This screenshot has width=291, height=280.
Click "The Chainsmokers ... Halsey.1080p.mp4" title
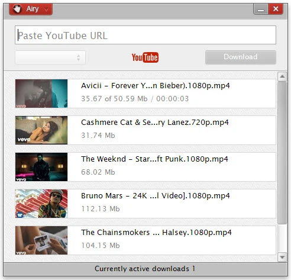[x=156, y=233]
